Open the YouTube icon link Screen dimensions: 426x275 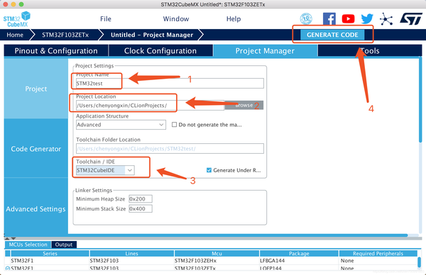coord(348,18)
